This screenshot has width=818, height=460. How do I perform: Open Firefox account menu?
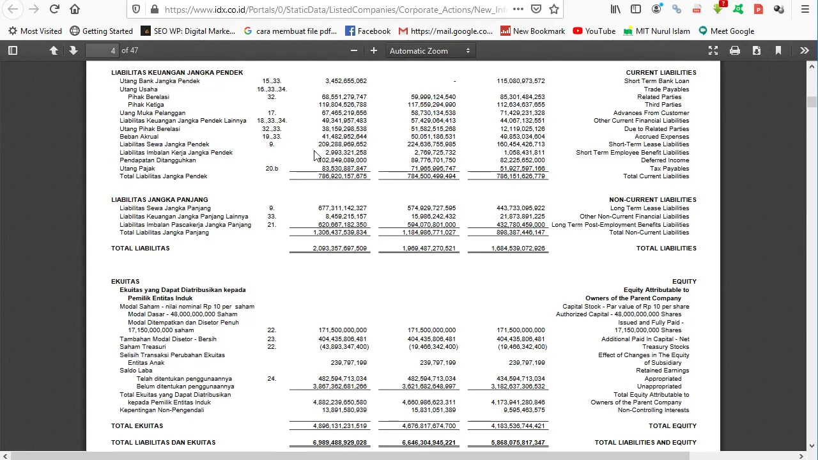tap(656, 9)
